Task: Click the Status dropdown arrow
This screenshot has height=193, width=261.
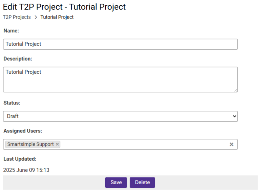Action: [234, 116]
